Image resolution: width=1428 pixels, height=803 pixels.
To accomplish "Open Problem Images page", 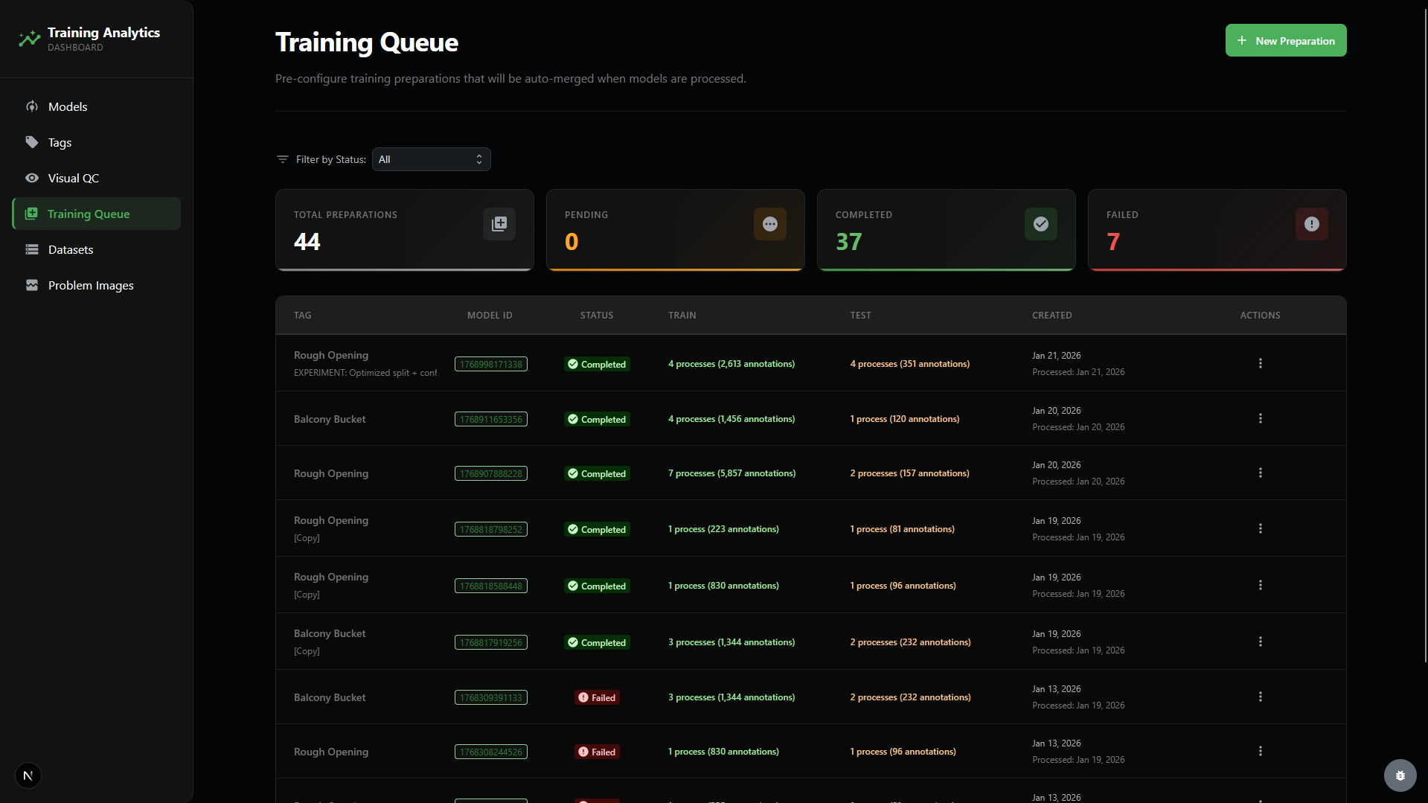I will point(97,285).
